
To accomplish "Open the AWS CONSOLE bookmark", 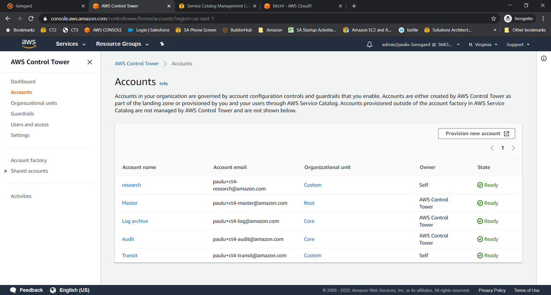I will 103,30.
